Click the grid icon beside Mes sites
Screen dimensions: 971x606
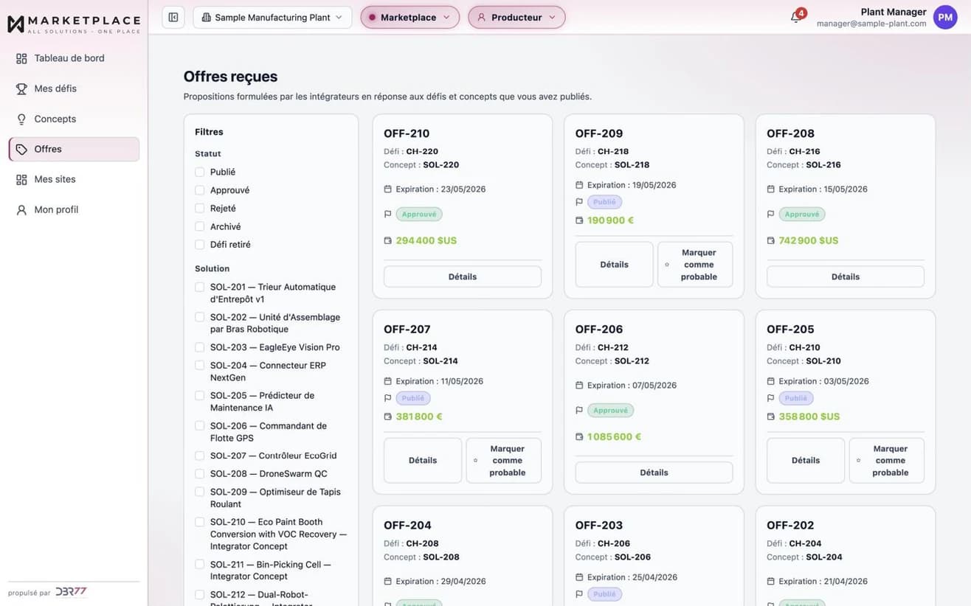21,179
